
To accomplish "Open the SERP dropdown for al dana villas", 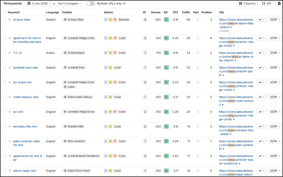I will [x=275, y=20].
